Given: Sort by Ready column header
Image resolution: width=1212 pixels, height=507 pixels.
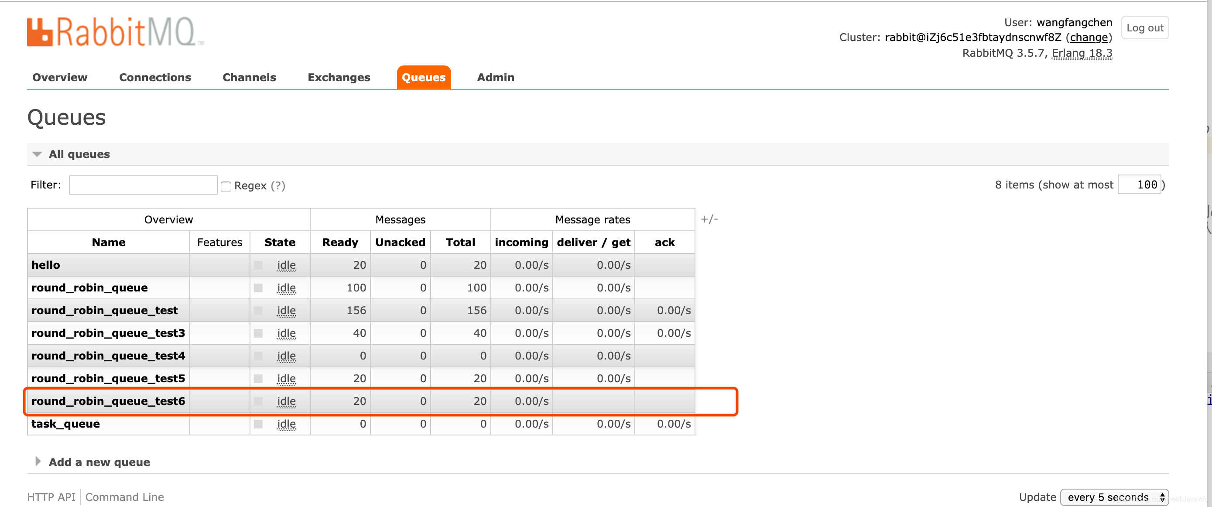Looking at the screenshot, I should tap(340, 242).
